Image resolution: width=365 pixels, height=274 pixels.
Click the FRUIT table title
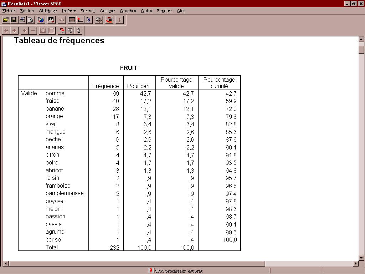click(x=129, y=68)
